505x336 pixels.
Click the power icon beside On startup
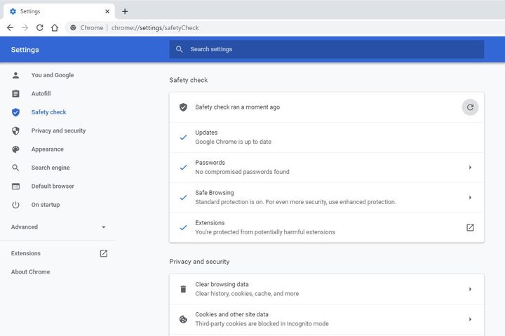click(x=15, y=205)
